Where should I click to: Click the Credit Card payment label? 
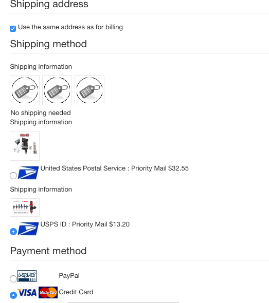(x=76, y=292)
